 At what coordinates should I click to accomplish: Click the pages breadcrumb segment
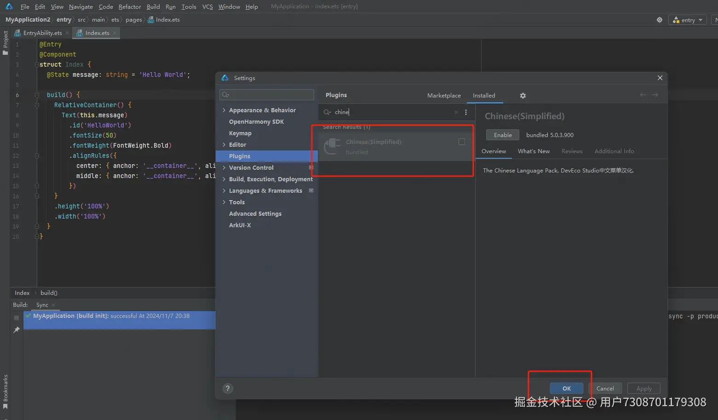[133, 20]
